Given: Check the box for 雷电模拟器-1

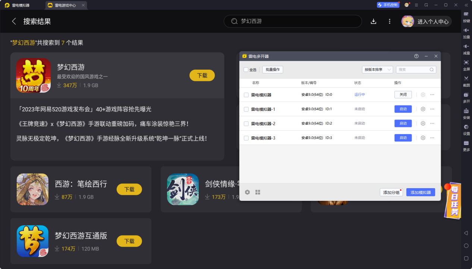Looking at the screenshot, I should (x=246, y=109).
